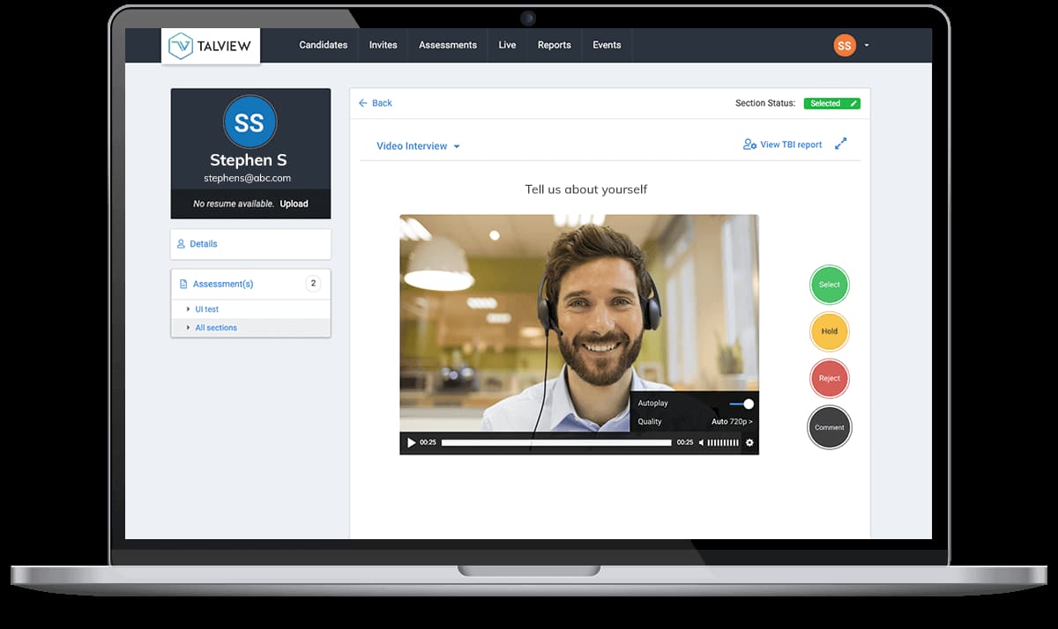The image size is (1058, 629).
Task: Expand the video with the fullscreen arrows icon
Action: (840, 143)
